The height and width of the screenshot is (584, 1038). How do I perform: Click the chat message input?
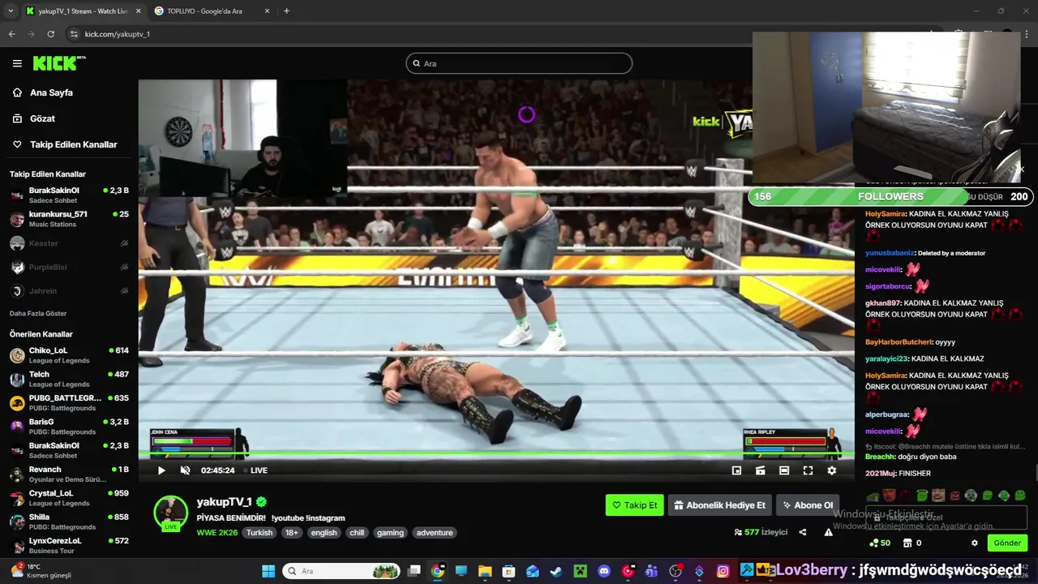(x=946, y=517)
